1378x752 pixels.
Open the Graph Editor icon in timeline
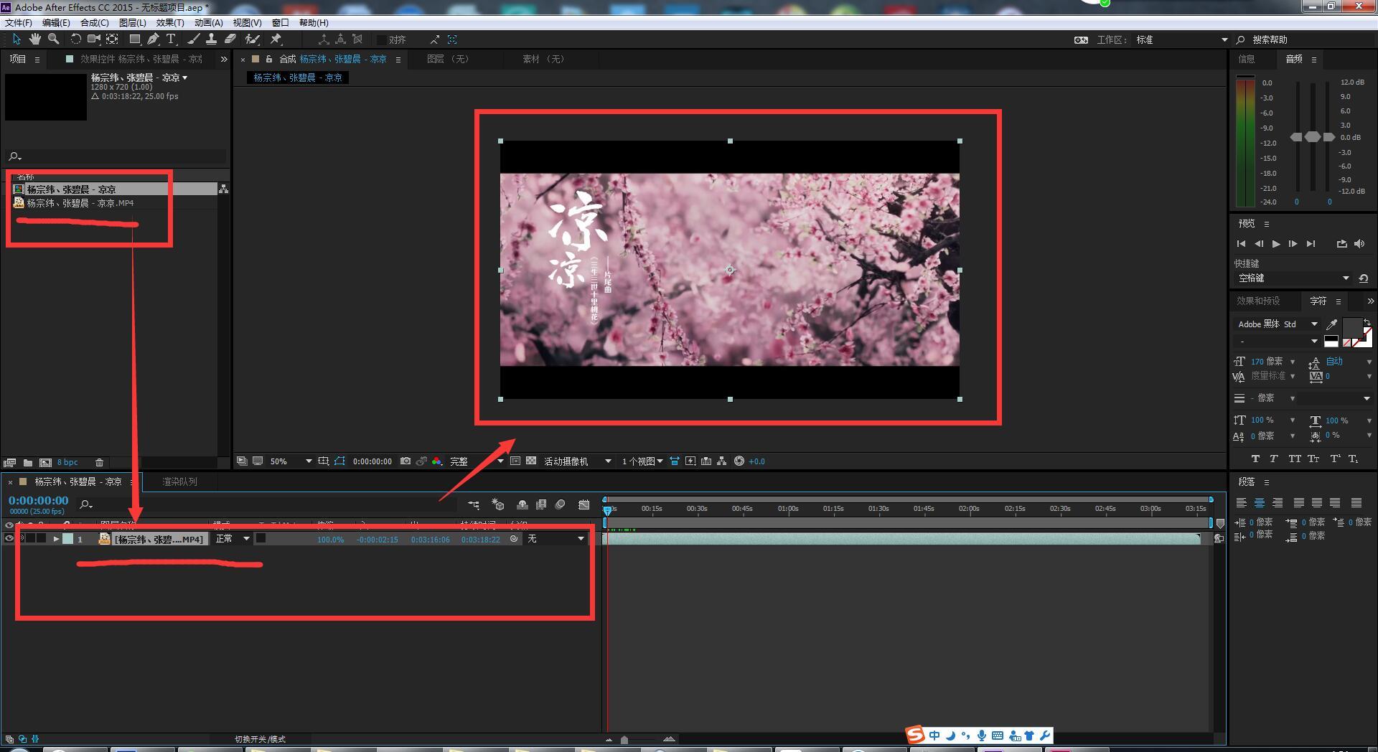coord(583,505)
